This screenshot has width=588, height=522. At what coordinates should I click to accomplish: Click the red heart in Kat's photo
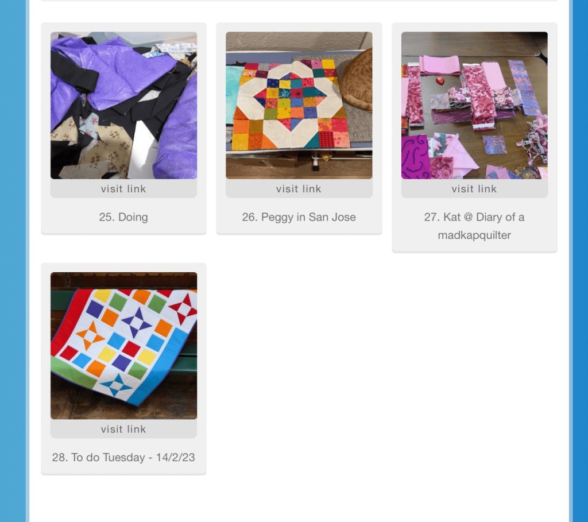440,80
